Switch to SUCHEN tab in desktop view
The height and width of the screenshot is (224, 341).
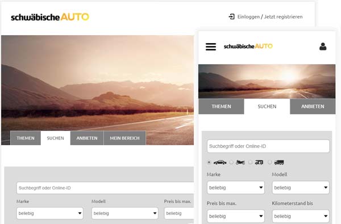[x=56, y=138]
